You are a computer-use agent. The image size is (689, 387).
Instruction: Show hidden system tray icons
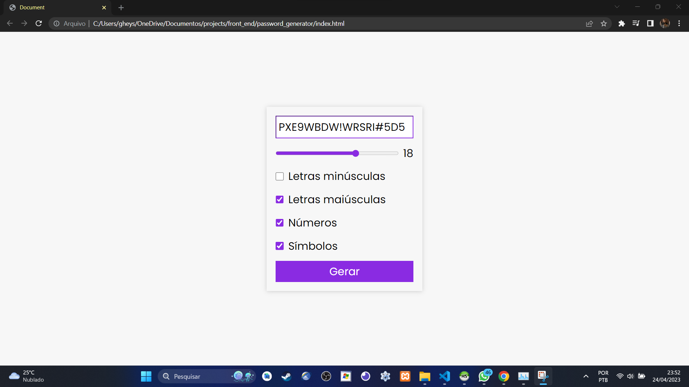586,376
